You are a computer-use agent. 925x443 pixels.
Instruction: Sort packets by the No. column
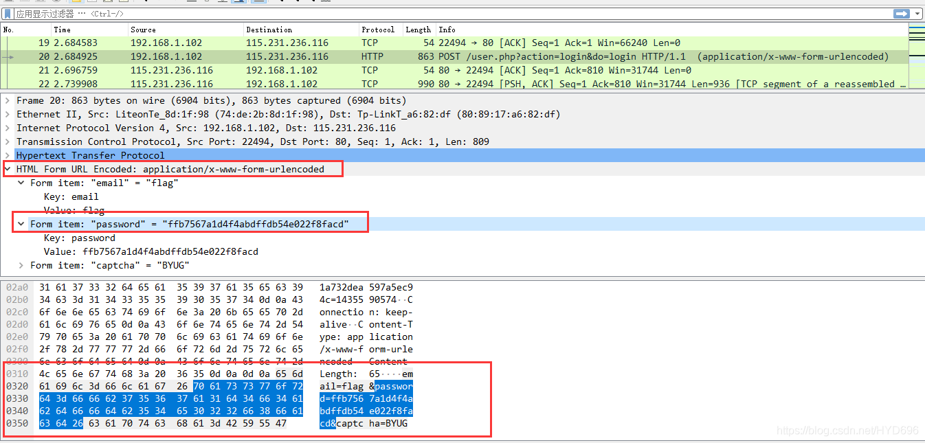pos(26,30)
